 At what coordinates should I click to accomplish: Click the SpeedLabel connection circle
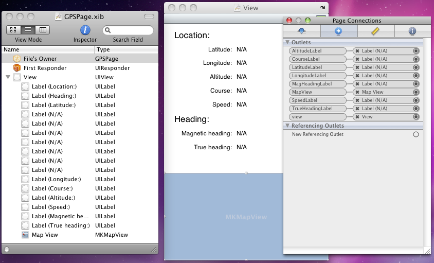[416, 100]
